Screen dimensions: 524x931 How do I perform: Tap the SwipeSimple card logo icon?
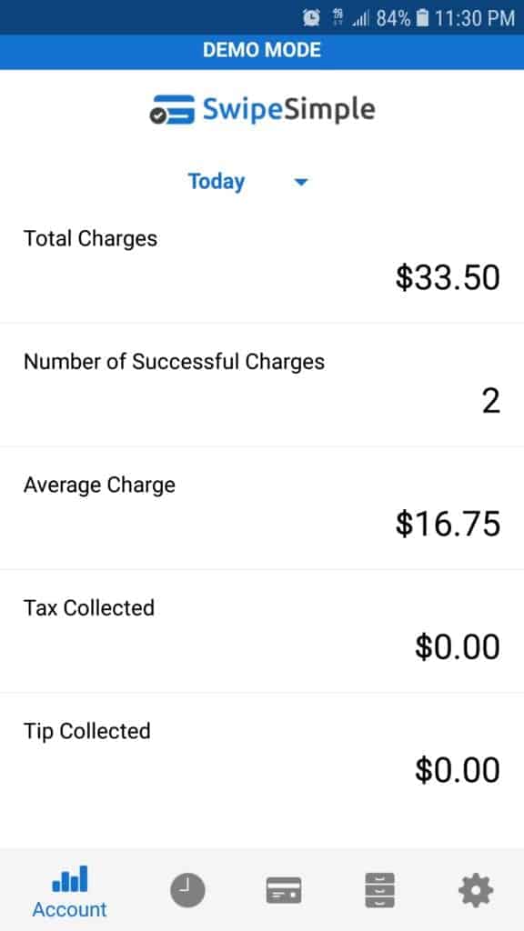point(172,109)
